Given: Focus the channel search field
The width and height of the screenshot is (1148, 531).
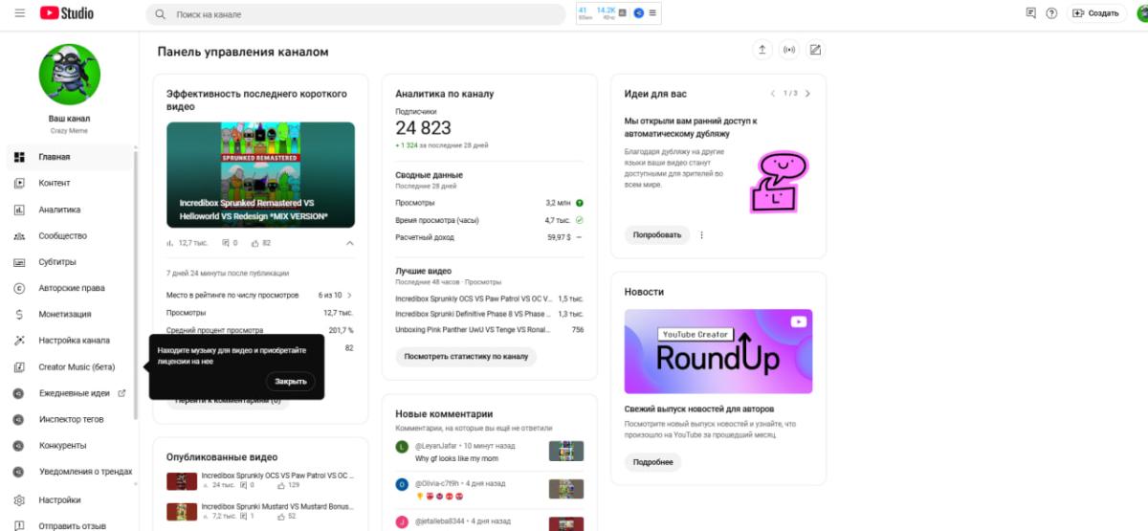Looking at the screenshot, I should tap(356, 14).
